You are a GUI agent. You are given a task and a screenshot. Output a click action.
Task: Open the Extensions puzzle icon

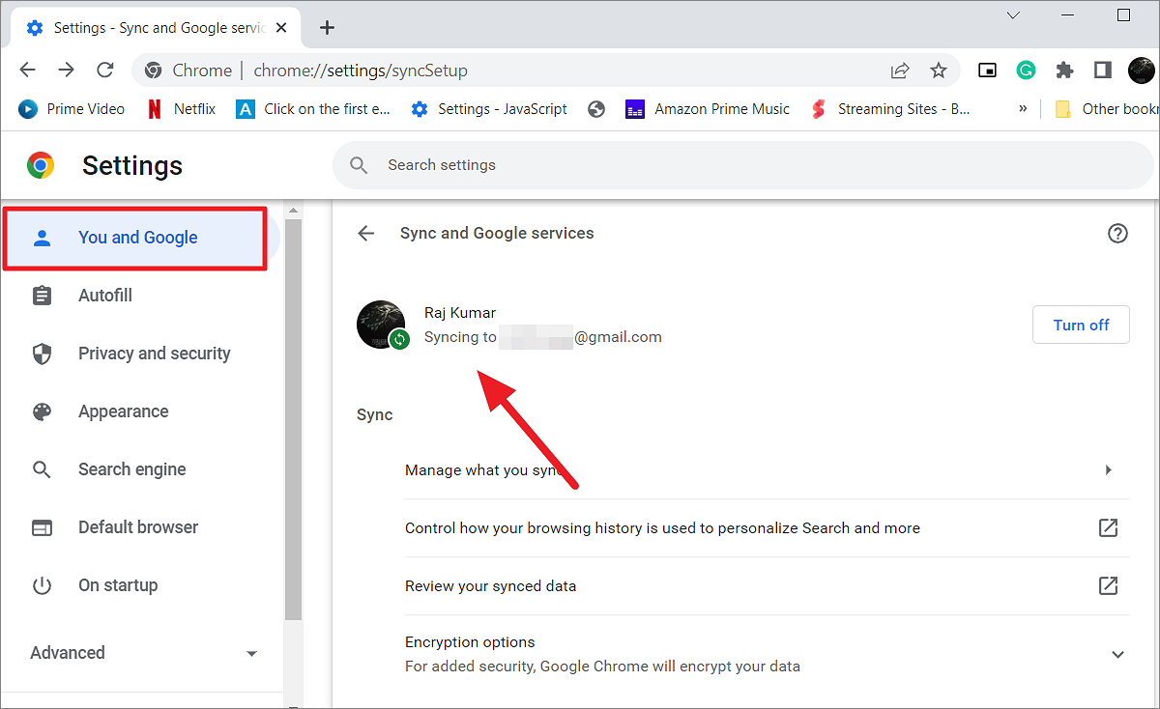[1064, 70]
